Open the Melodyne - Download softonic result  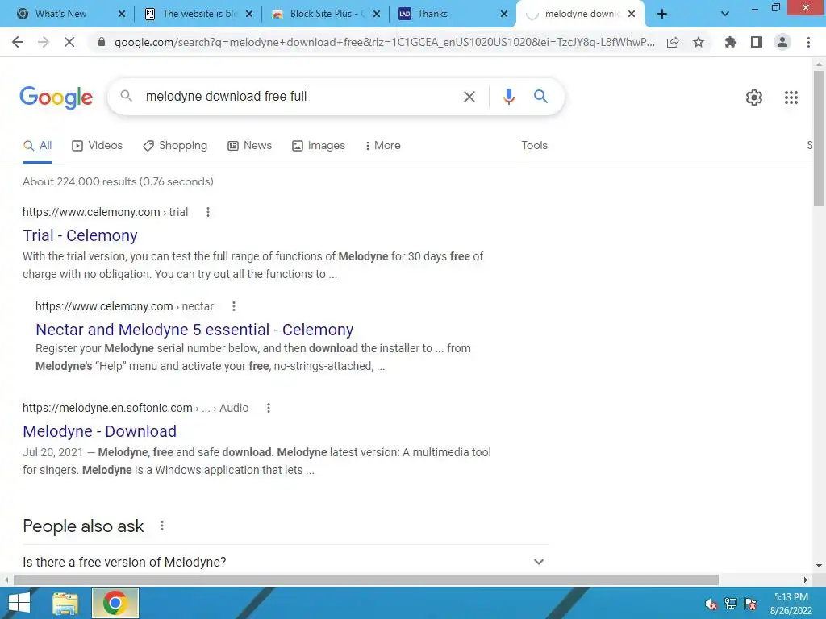tap(99, 431)
